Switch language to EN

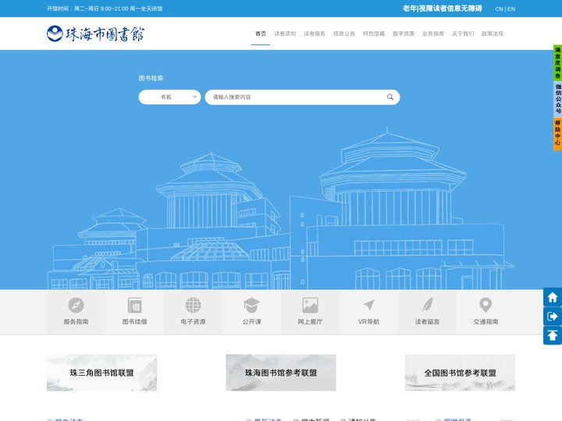[511, 9]
